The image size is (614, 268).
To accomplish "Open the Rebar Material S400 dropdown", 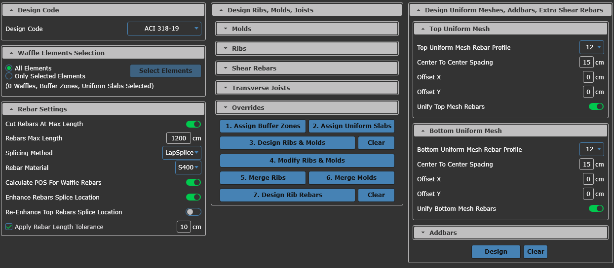I will [x=188, y=167].
